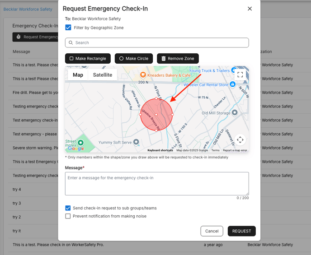Click Make Circle button
Screen dimensions: 311x255
coord(134,58)
